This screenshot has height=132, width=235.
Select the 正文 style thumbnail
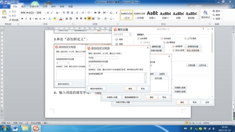click(x=126, y=15)
